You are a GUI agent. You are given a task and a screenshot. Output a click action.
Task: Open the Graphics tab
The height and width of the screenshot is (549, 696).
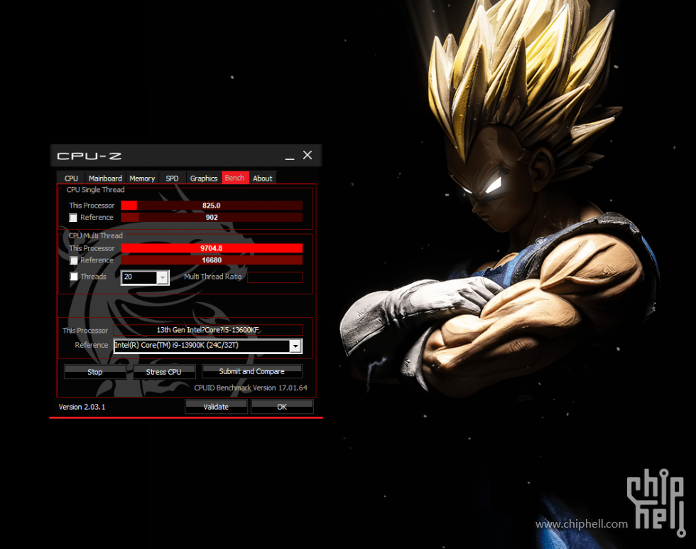[204, 178]
